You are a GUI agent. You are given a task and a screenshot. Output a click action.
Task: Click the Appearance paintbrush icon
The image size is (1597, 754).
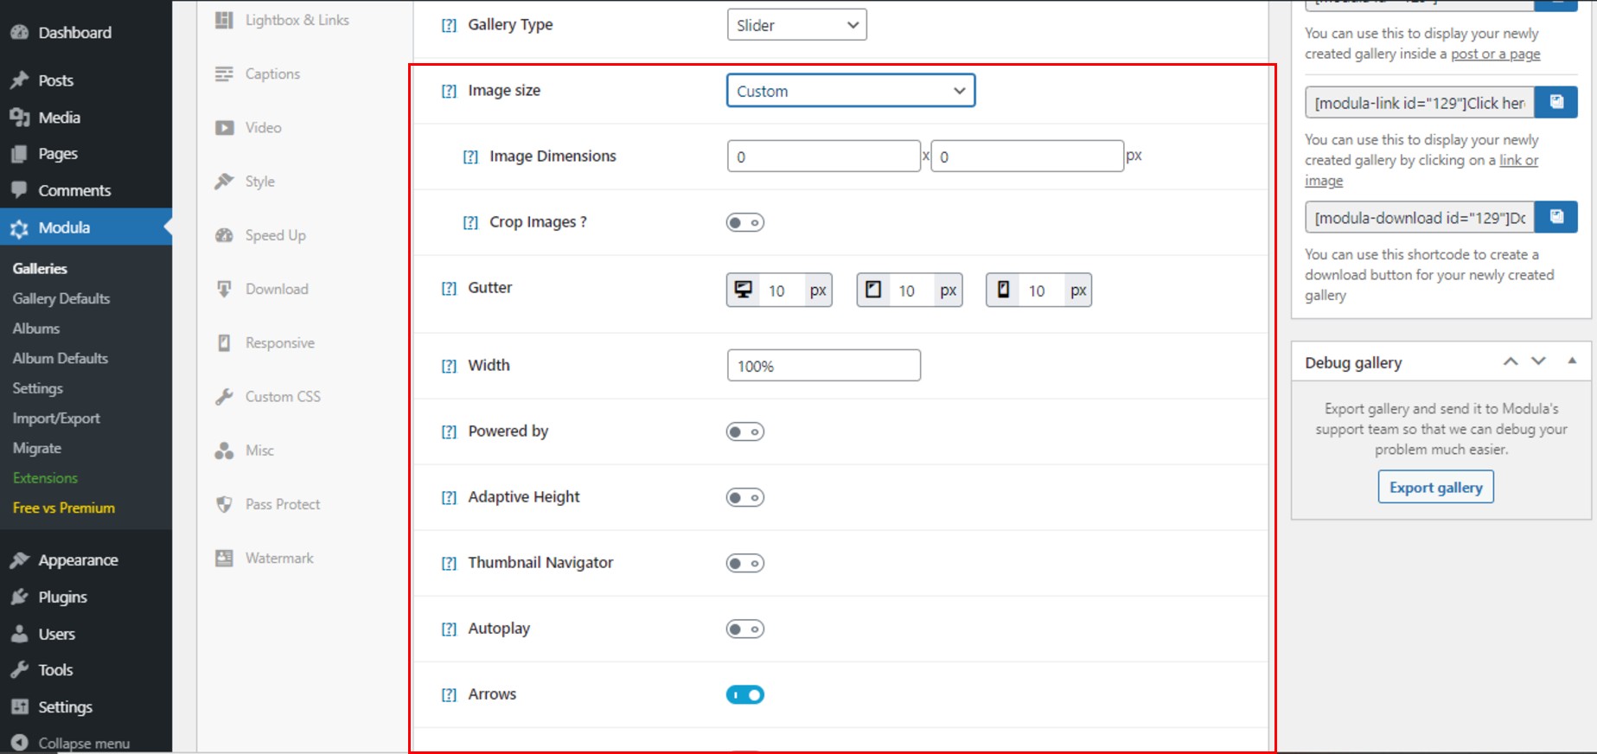pos(19,560)
